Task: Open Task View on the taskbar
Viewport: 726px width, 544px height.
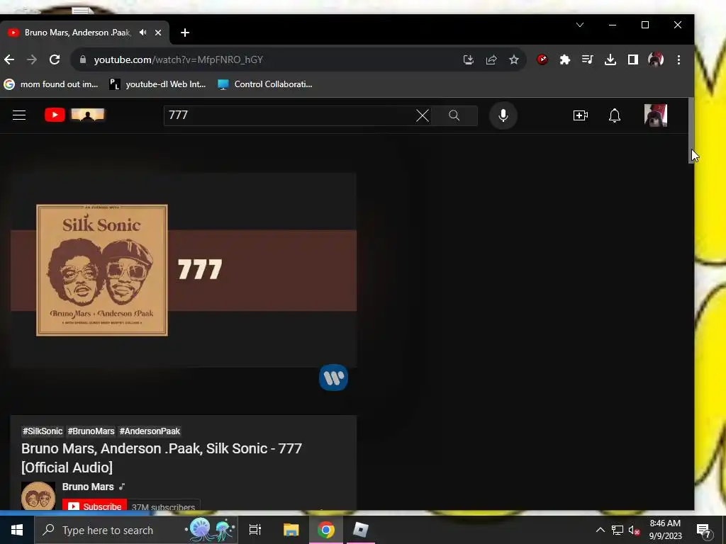Action: coord(255,530)
